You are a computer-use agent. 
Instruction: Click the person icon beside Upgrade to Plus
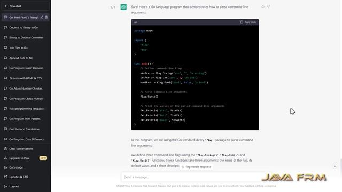coord(5,158)
